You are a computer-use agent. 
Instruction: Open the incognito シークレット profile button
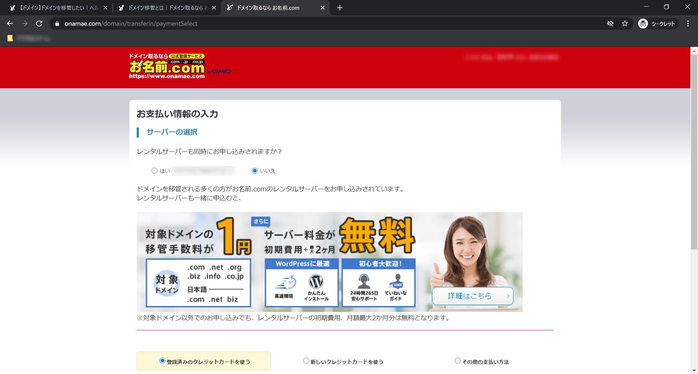[658, 24]
